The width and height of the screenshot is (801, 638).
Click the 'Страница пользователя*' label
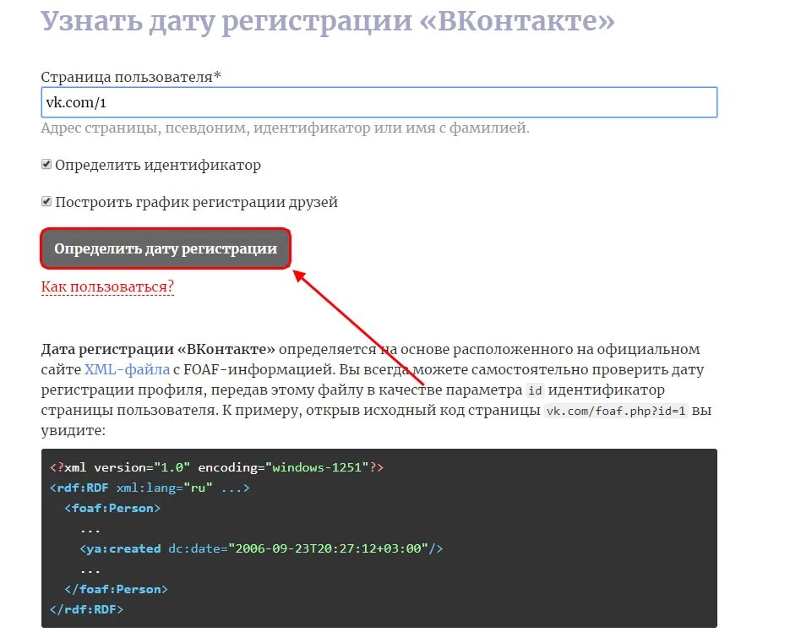pos(131,77)
